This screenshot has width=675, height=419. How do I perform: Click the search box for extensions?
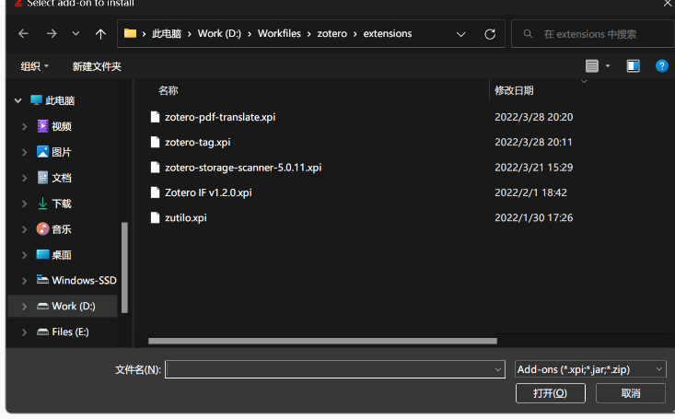[593, 34]
